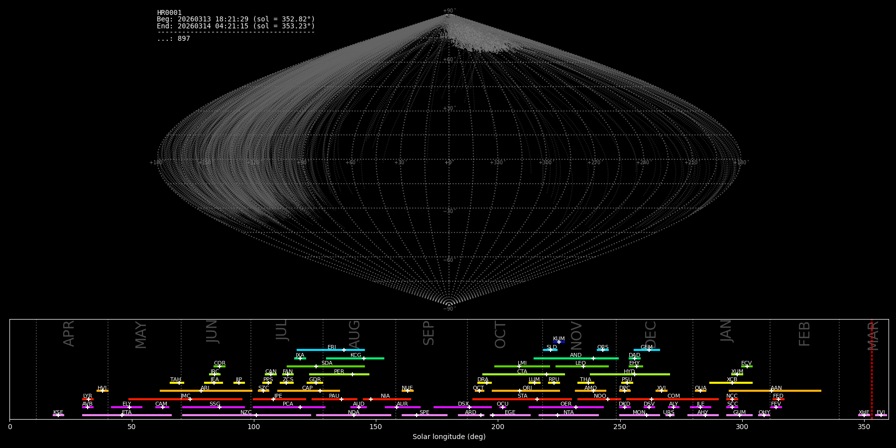Select the ETA shower label

127,413
